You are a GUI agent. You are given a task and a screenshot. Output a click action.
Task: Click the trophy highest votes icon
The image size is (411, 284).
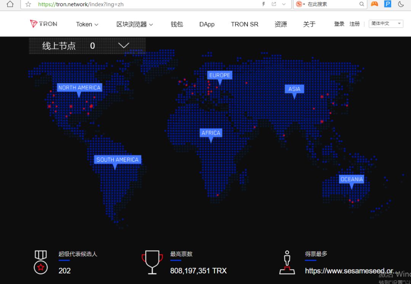(x=152, y=262)
